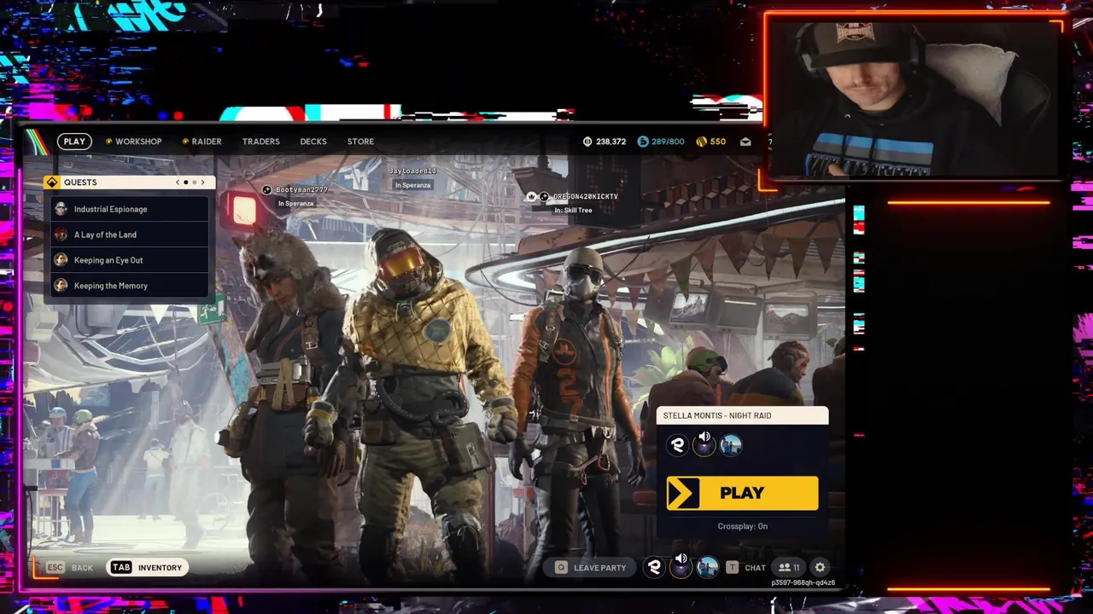Toggle the Crossplay: On setting
This screenshot has height=614, width=1093.
(742, 526)
